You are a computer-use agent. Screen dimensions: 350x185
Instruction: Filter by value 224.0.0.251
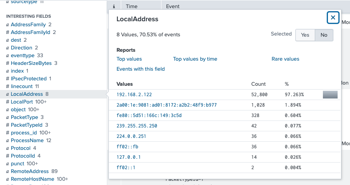[x=131, y=136]
